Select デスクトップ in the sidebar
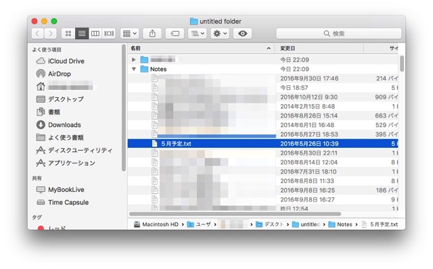The image size is (433, 269). (60, 99)
